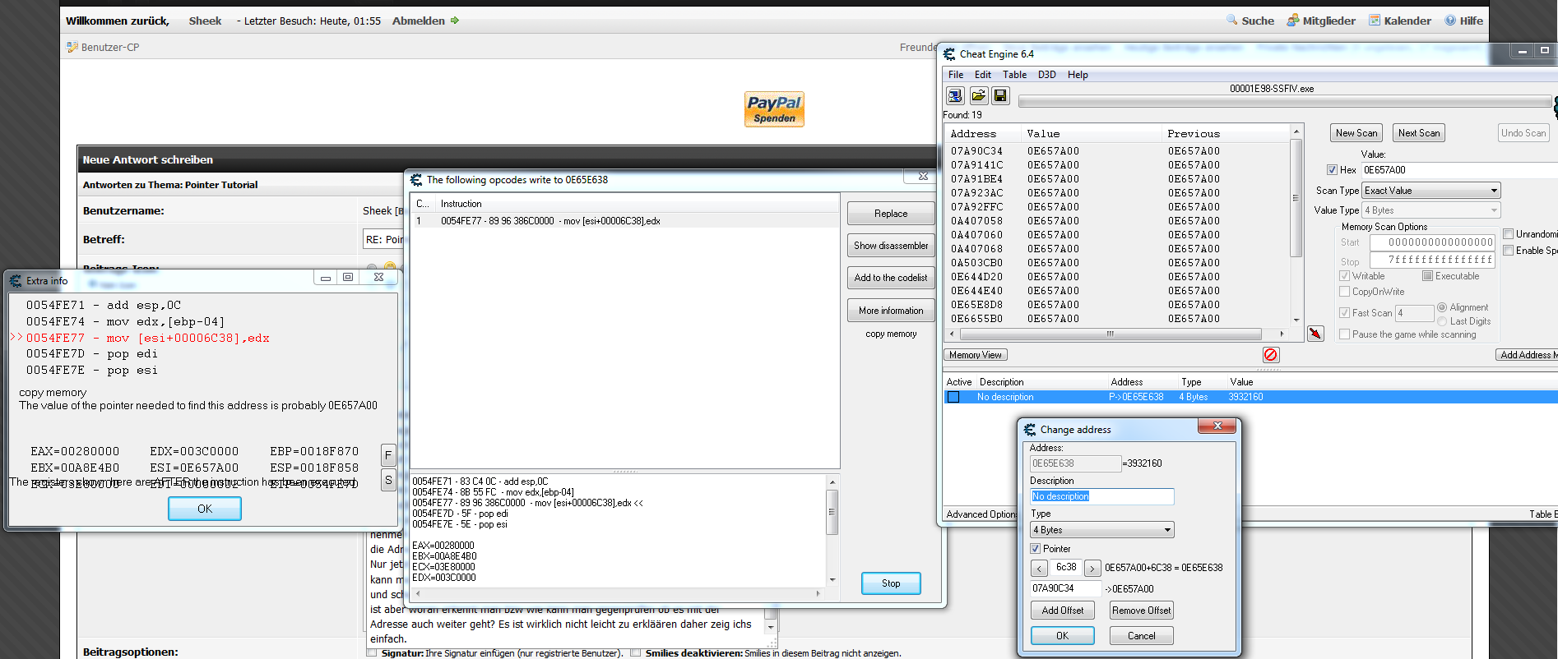The width and height of the screenshot is (1558, 659).
Task: Expand the Type dropdown showing 4 Bytes
Action: [x=1101, y=530]
